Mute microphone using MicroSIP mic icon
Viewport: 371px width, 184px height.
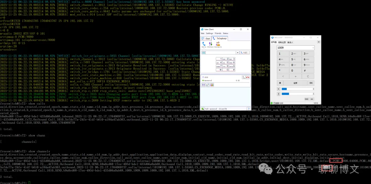[x=279, y=94]
